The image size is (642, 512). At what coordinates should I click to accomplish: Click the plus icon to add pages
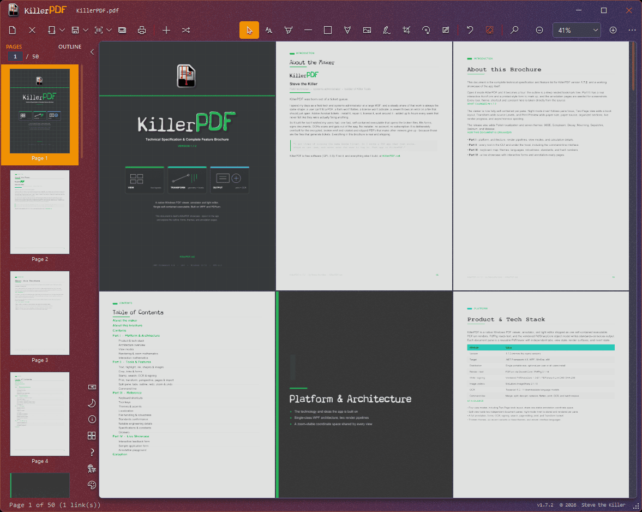(x=166, y=31)
